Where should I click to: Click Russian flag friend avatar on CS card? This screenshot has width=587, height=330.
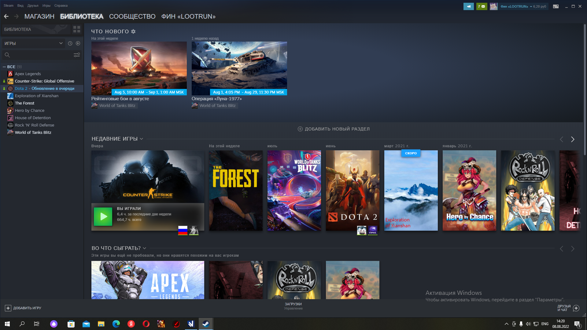click(x=183, y=230)
